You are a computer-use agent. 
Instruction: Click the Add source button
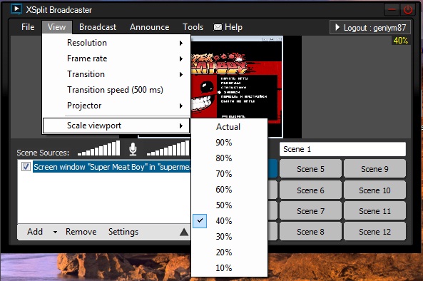tap(35, 232)
